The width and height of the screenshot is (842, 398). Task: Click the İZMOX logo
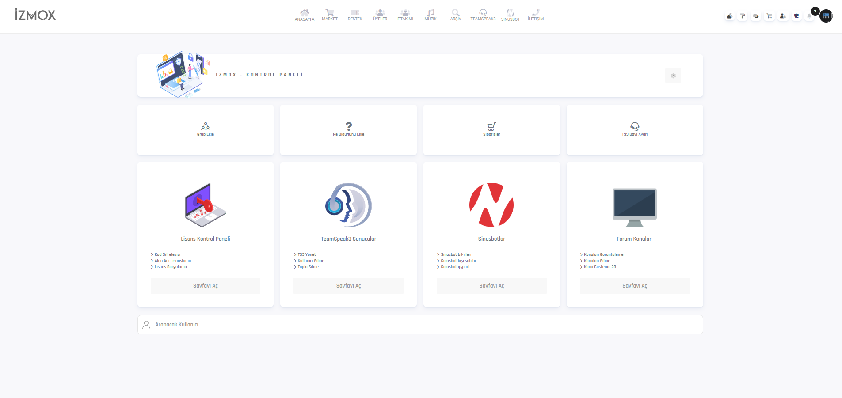click(x=35, y=15)
